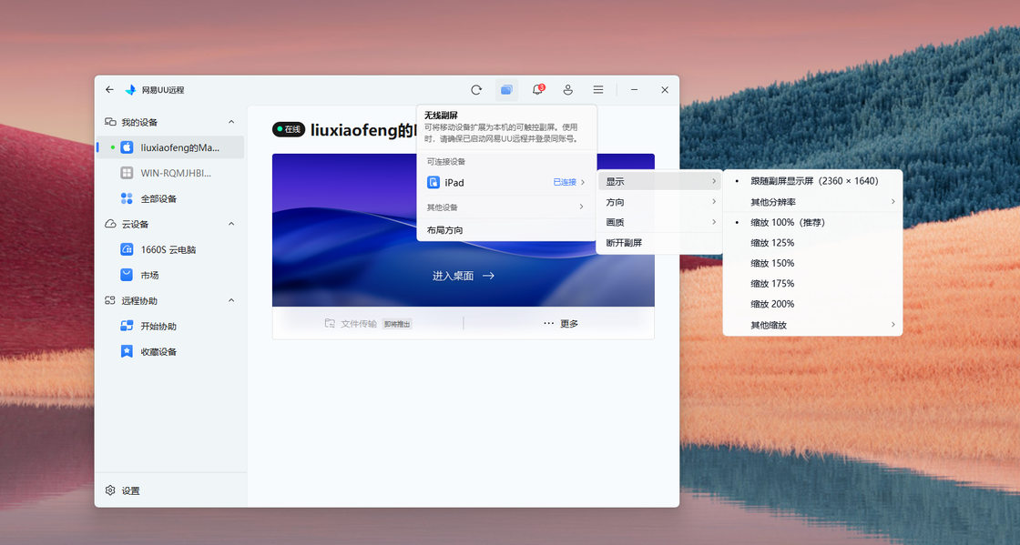The height and width of the screenshot is (545, 1020).
Task: Click the back arrow in title bar
Action: coord(109,90)
